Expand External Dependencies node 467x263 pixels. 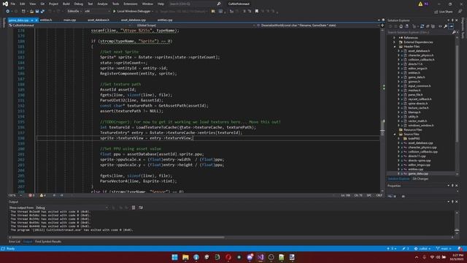[394, 42]
